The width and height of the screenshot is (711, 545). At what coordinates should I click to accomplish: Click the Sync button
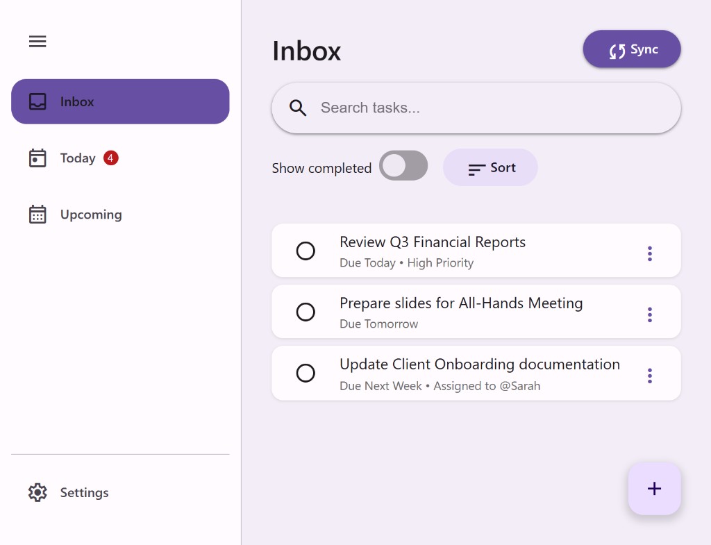coord(632,49)
